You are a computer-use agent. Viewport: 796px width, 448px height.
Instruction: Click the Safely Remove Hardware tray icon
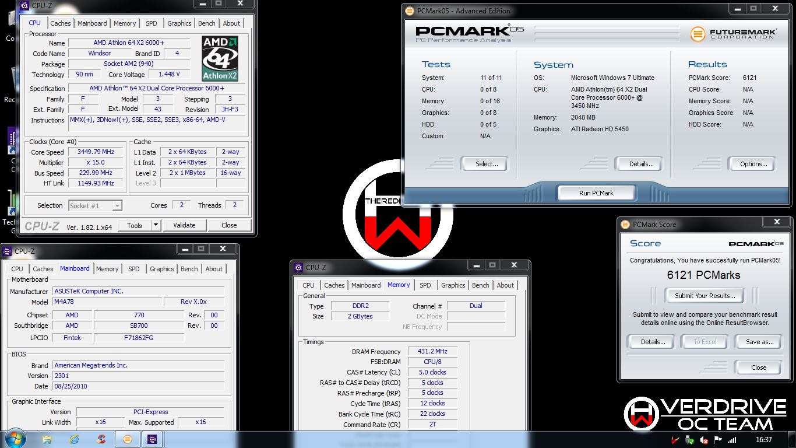[x=690, y=440]
